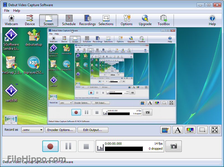Image resolution: width=224 pixels, height=167 pixels.
Task: Open the Schedule recordings tool
Action: 69,20
